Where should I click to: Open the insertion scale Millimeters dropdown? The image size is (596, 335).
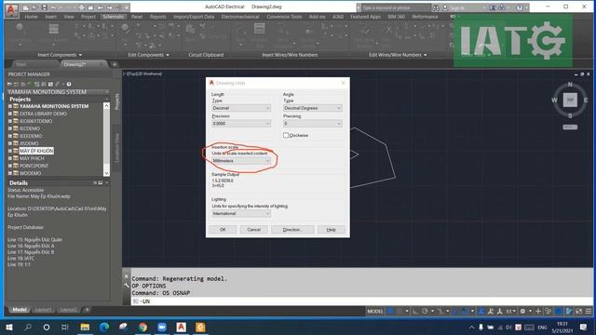241,161
